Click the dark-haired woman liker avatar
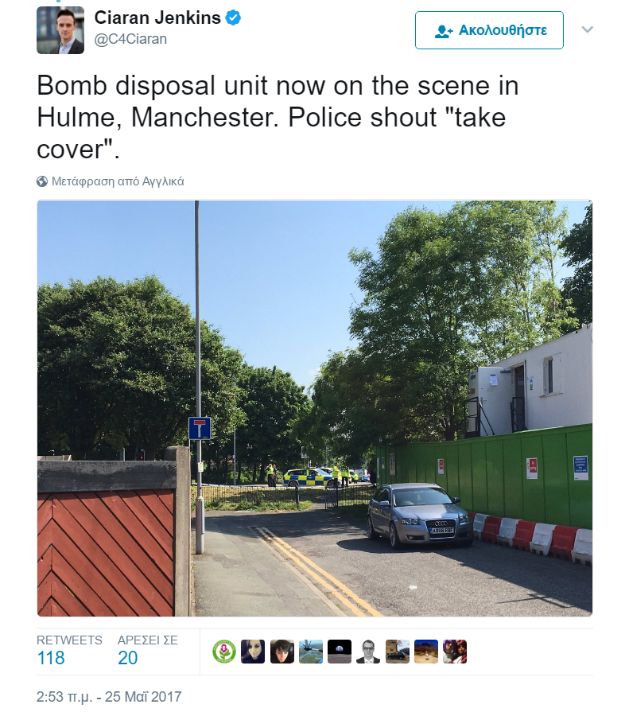 [253, 652]
